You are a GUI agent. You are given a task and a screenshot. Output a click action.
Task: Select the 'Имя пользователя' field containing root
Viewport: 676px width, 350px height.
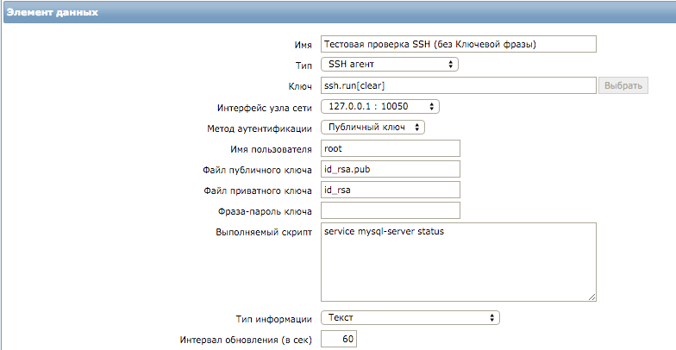pyautogui.click(x=390, y=148)
